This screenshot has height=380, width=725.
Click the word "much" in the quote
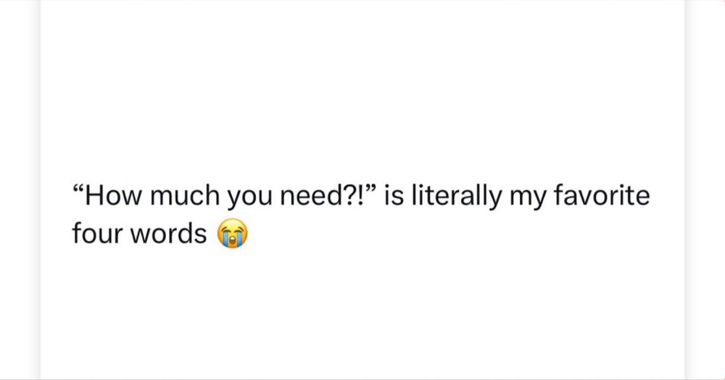coord(185,195)
